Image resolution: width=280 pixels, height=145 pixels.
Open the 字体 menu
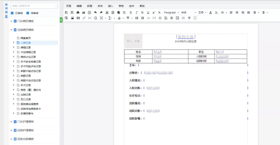[100, 6]
